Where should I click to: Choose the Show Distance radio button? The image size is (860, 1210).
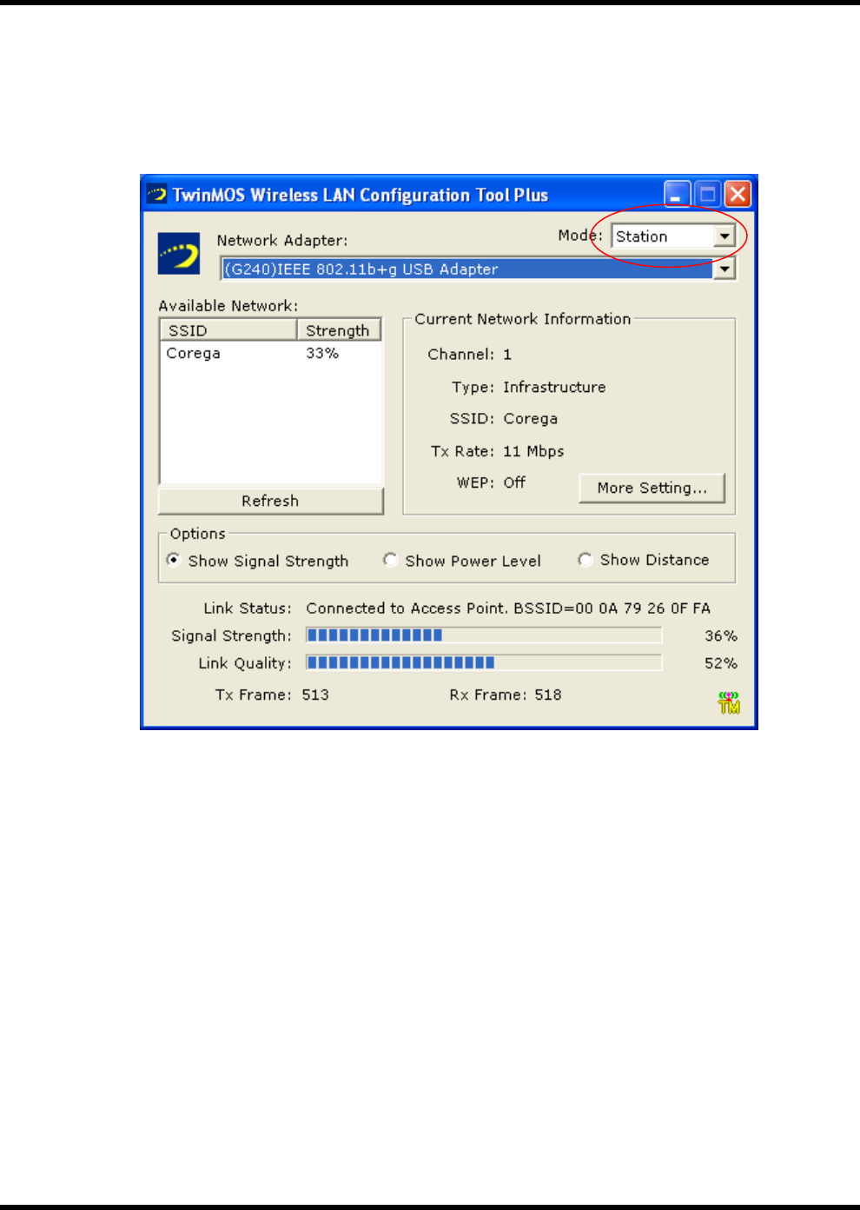pyautogui.click(x=585, y=559)
